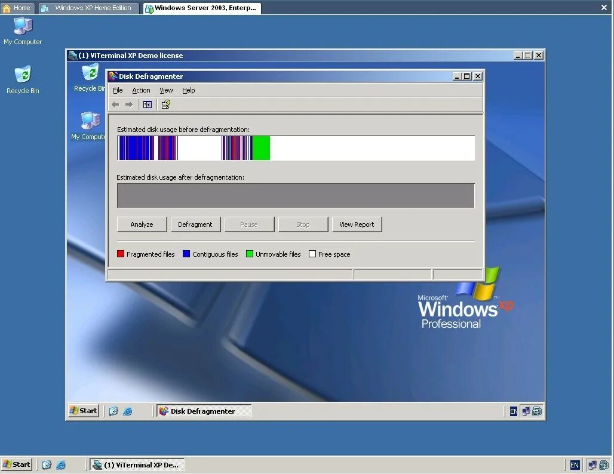This screenshot has height=474, width=614.
Task: Switch to Windows Server 2003 Enterprise tab
Action: (x=202, y=8)
